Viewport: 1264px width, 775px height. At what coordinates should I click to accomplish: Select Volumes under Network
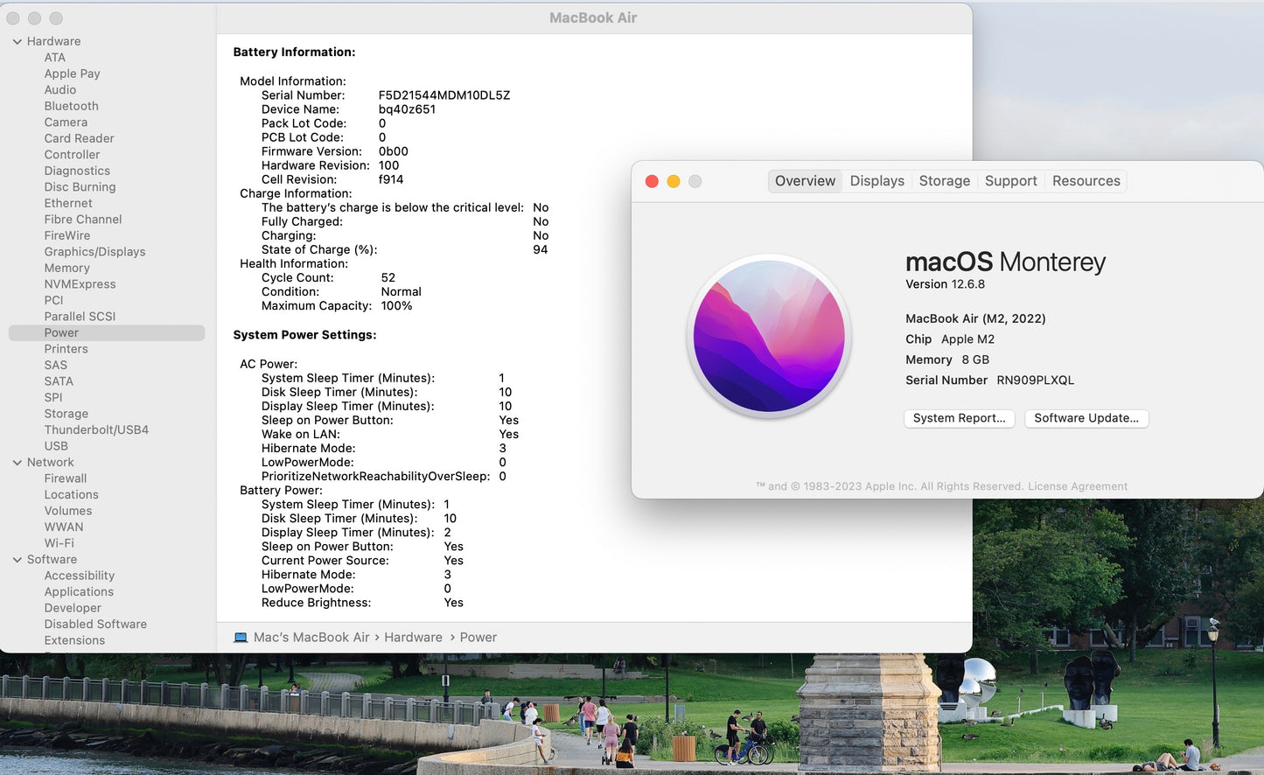[68, 511]
